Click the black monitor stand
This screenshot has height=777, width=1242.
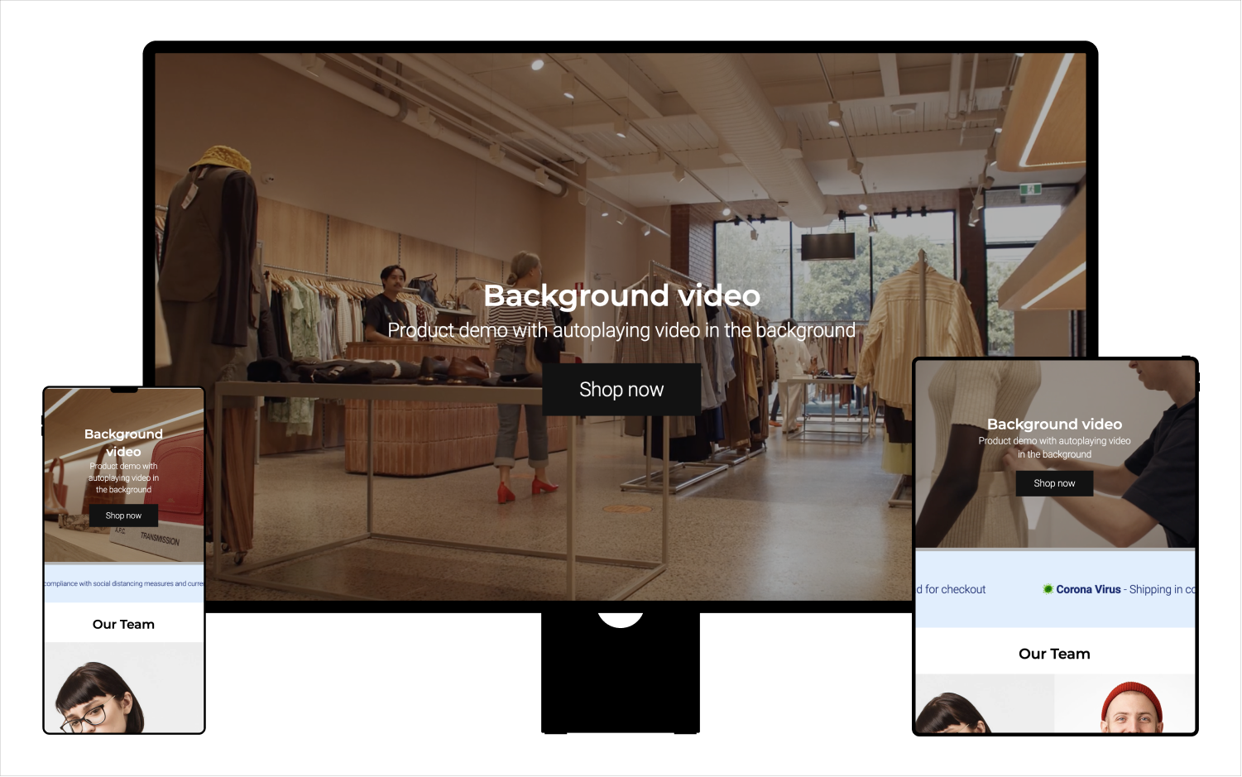(x=621, y=679)
